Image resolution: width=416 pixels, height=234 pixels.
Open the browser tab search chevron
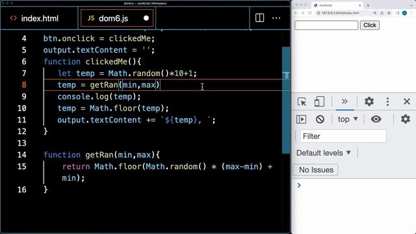point(411,5)
